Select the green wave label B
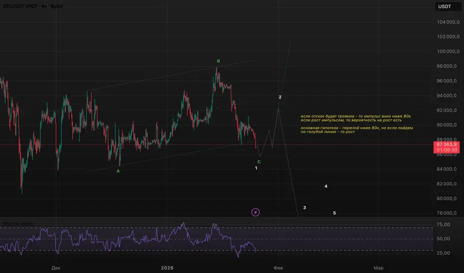464x273 pixels. tap(219, 61)
